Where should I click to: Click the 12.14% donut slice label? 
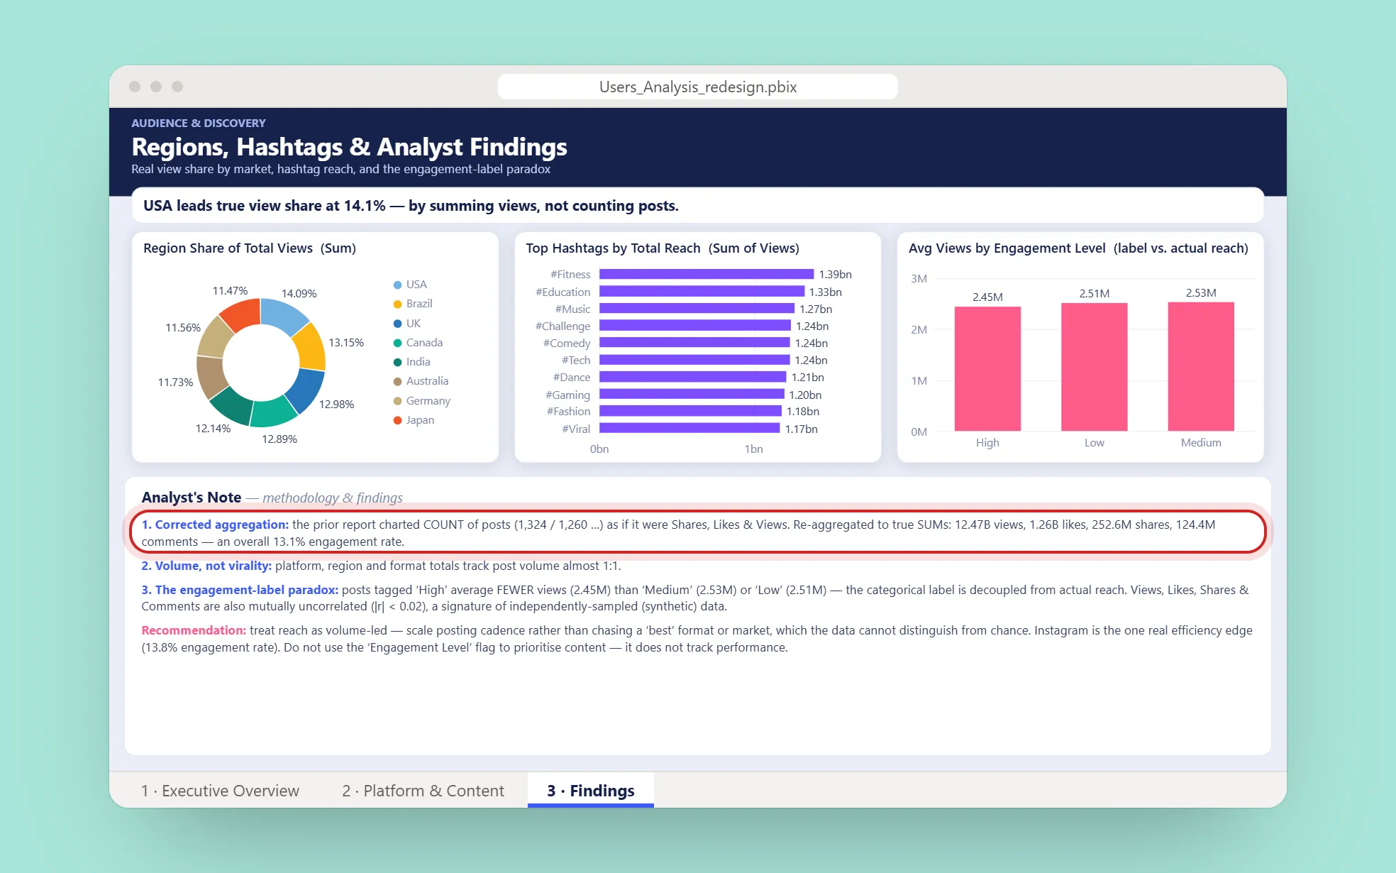point(213,428)
